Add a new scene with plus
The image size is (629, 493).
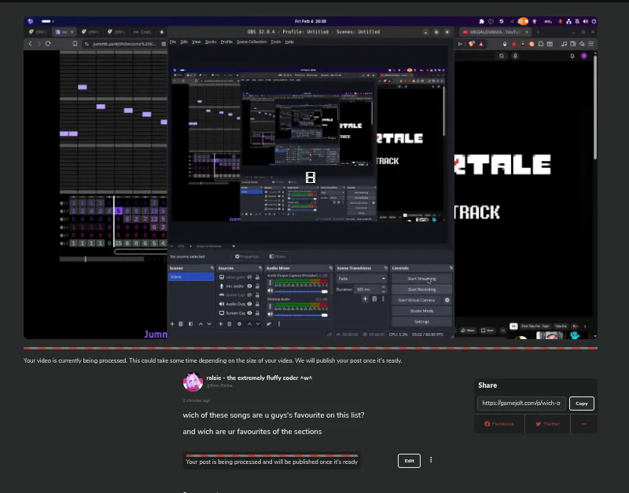[172, 323]
